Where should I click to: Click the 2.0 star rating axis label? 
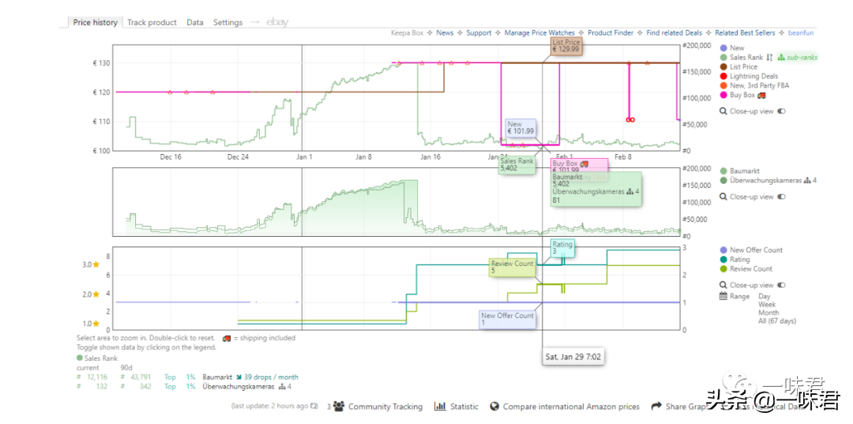[x=90, y=294]
